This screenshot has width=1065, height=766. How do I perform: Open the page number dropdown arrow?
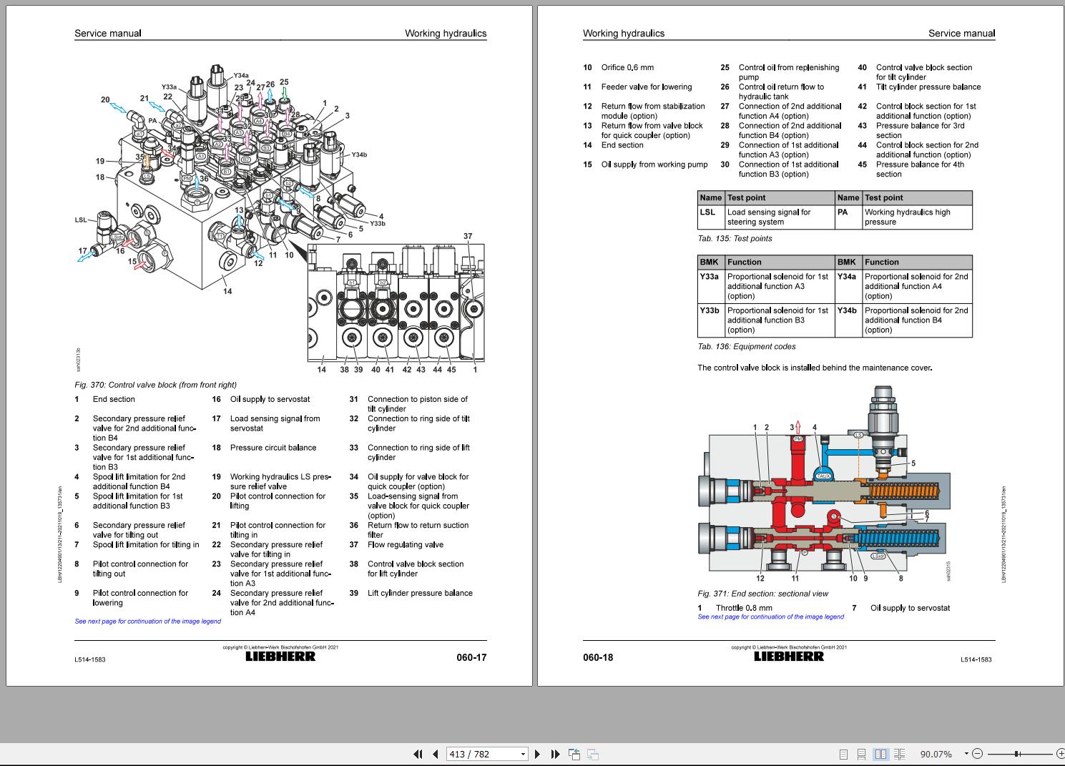click(523, 754)
